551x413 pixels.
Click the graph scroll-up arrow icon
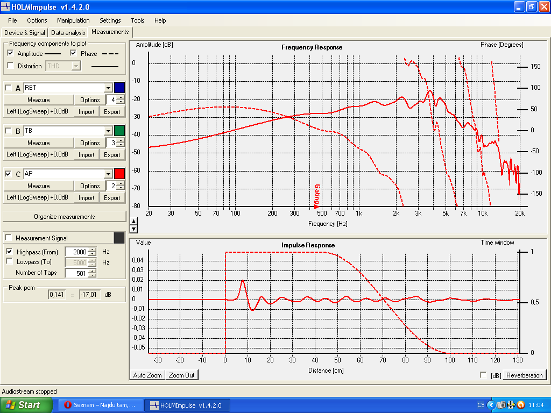point(133,221)
